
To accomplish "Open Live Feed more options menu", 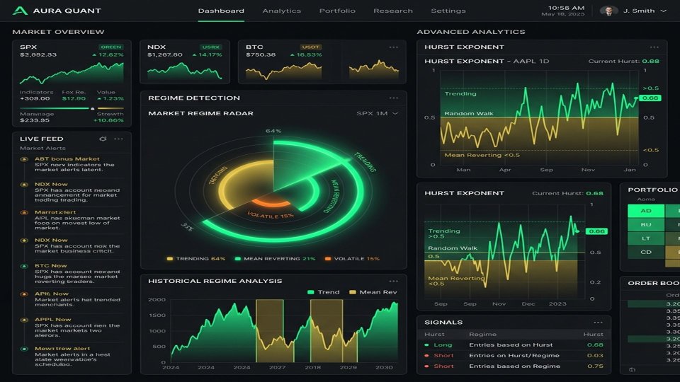I will point(118,139).
